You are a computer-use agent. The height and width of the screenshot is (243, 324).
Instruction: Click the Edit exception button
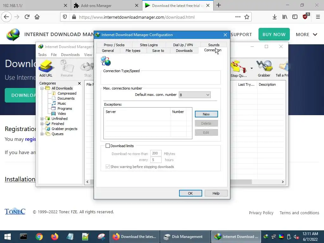point(206,133)
